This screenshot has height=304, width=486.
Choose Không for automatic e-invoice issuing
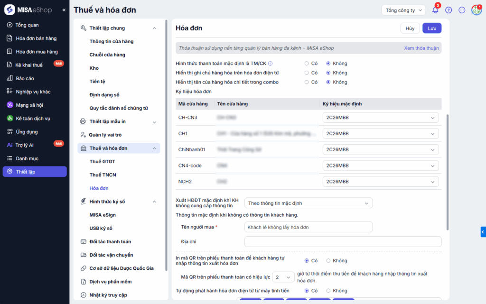(328, 291)
